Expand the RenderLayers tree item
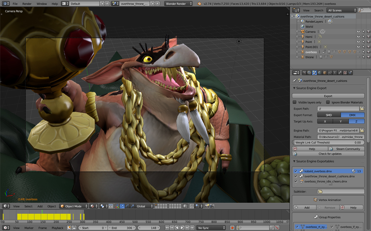 298,21
